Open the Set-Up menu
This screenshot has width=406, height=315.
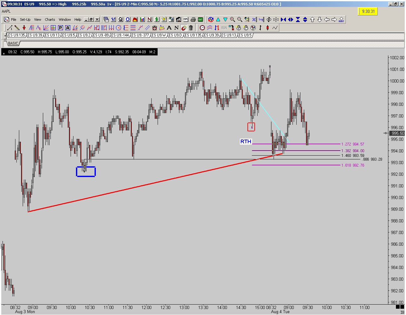click(x=25, y=20)
